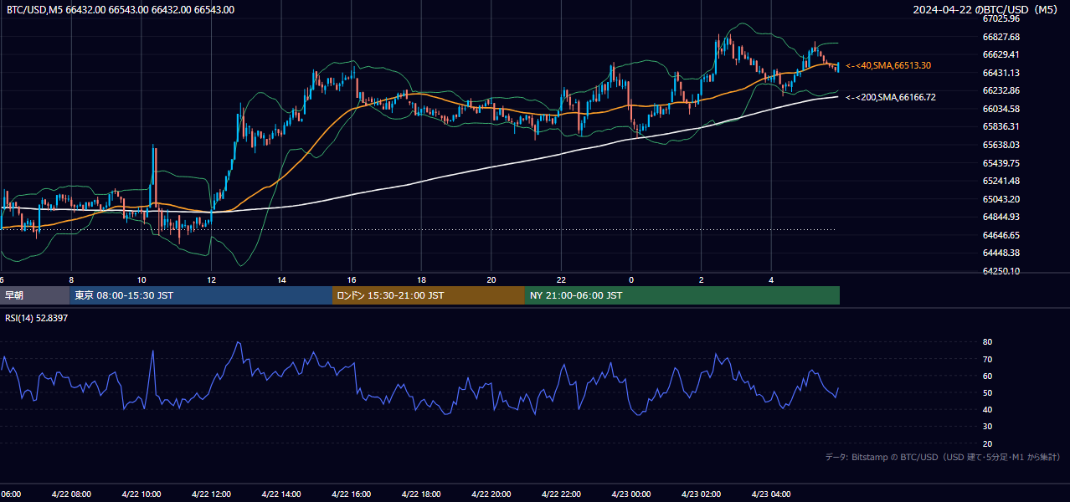The height and width of the screenshot is (502, 1070).
Task: Click price axis value 64250.10
Action: [1001, 271]
